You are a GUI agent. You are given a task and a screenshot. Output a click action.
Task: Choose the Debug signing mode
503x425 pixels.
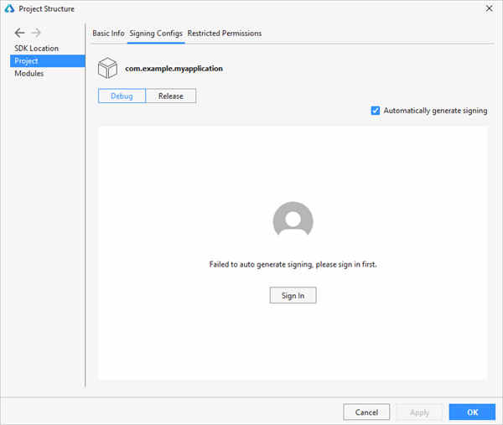122,96
